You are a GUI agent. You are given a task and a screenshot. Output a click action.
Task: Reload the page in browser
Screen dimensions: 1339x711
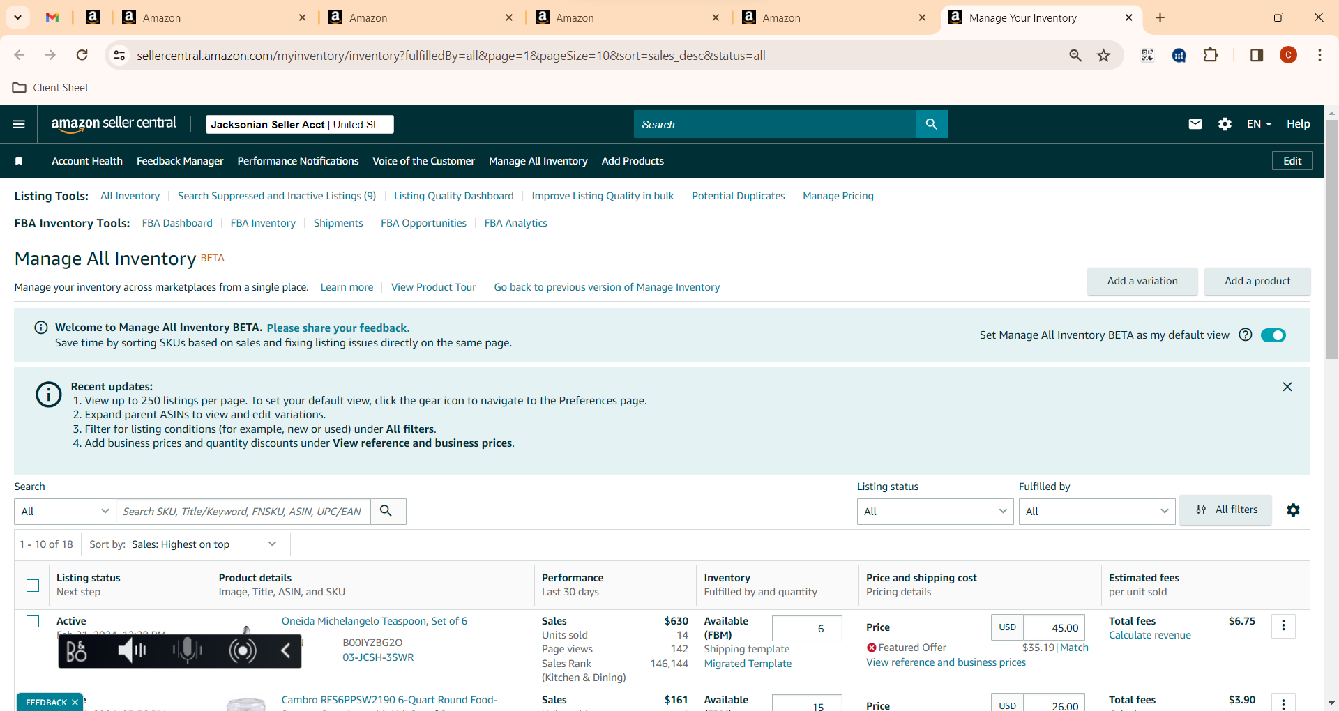coord(82,55)
